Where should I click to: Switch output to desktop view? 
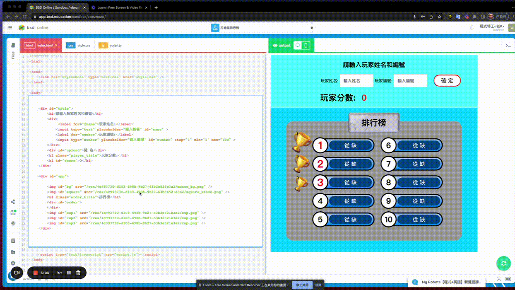click(x=297, y=46)
